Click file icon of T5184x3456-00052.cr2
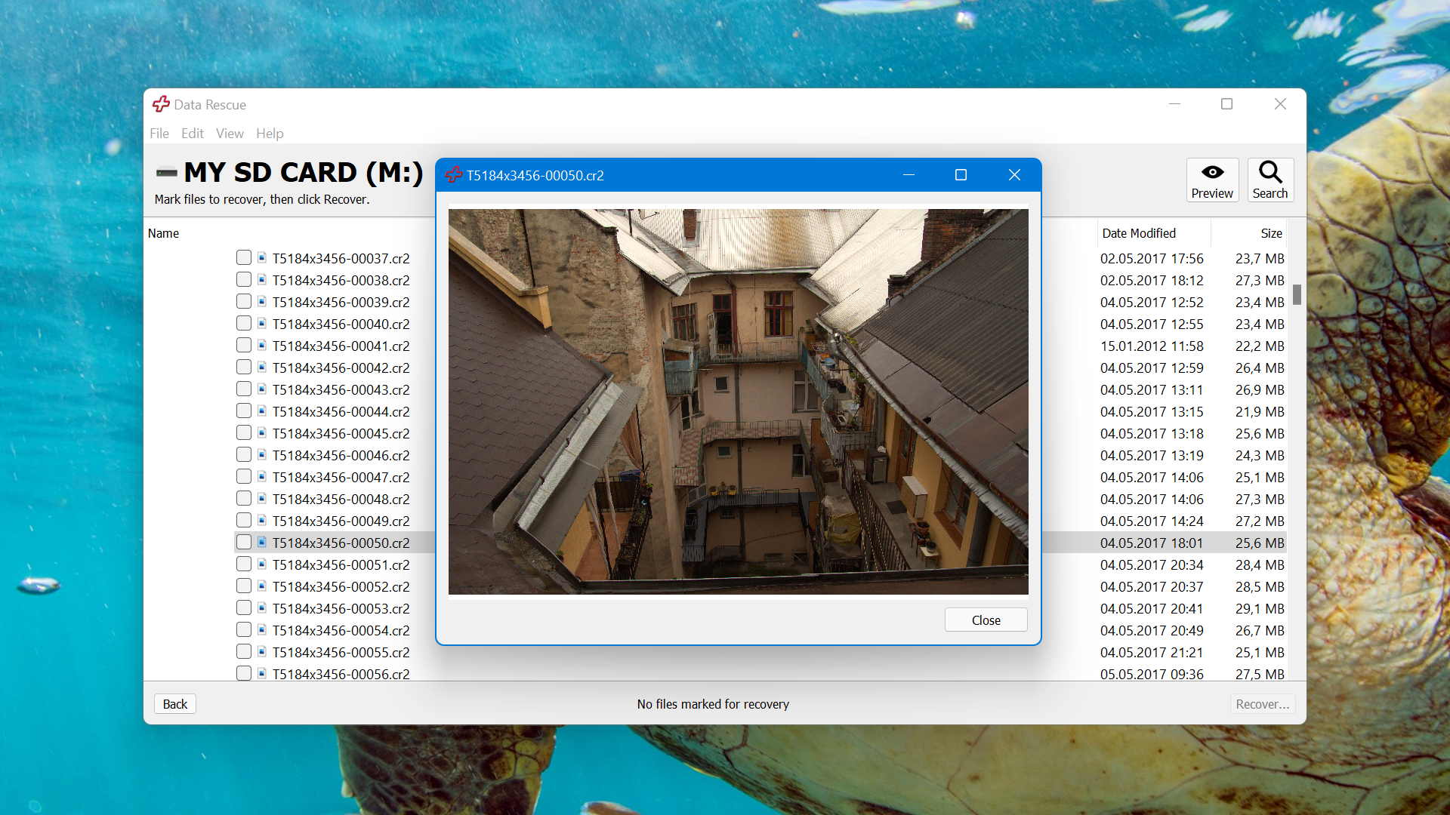The width and height of the screenshot is (1450, 815). [x=262, y=586]
